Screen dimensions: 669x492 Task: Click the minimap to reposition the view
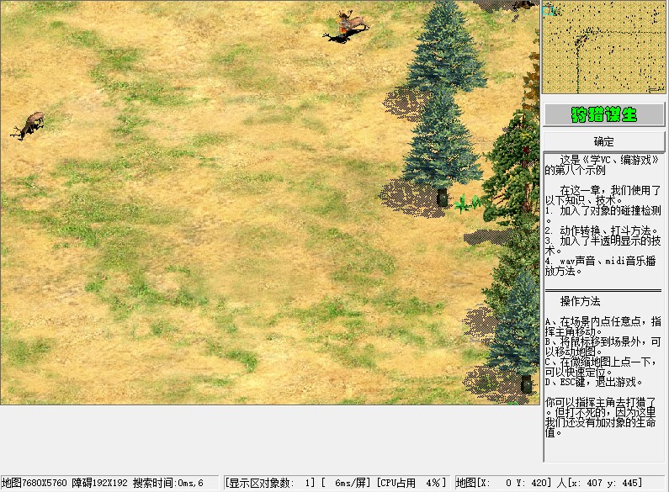click(x=603, y=47)
